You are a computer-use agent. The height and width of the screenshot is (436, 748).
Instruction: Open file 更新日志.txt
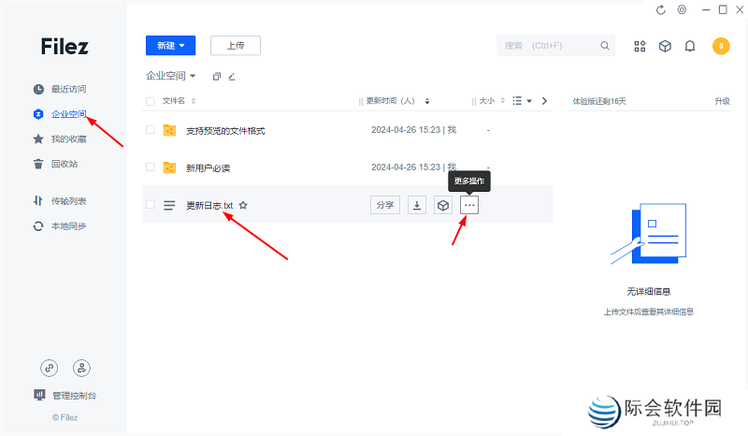pos(209,205)
